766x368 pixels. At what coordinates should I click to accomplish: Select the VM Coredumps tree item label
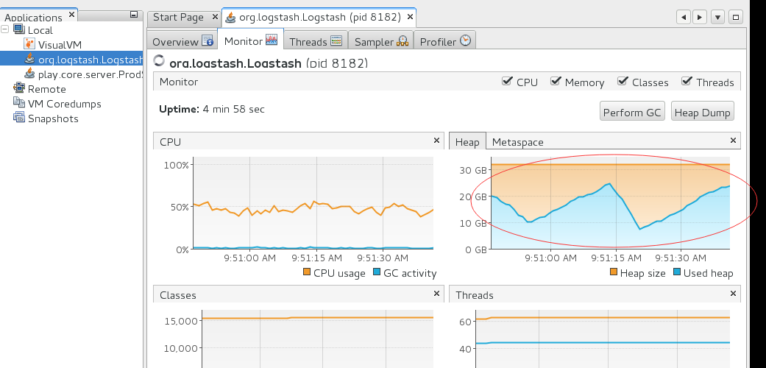coord(65,104)
